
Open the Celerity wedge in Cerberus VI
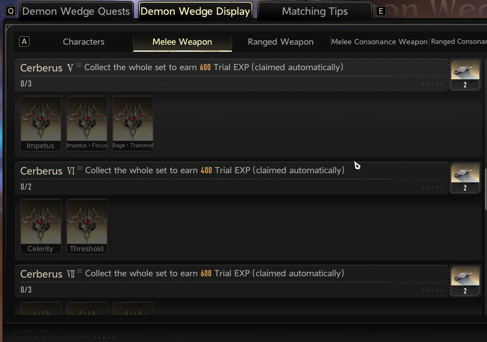(41, 226)
